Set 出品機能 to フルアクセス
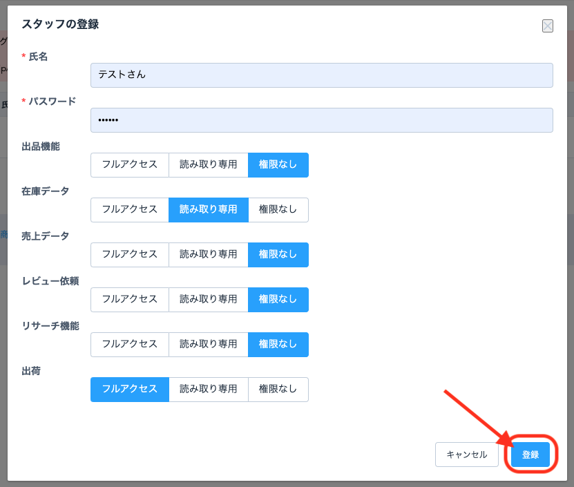The height and width of the screenshot is (487, 574). point(130,165)
